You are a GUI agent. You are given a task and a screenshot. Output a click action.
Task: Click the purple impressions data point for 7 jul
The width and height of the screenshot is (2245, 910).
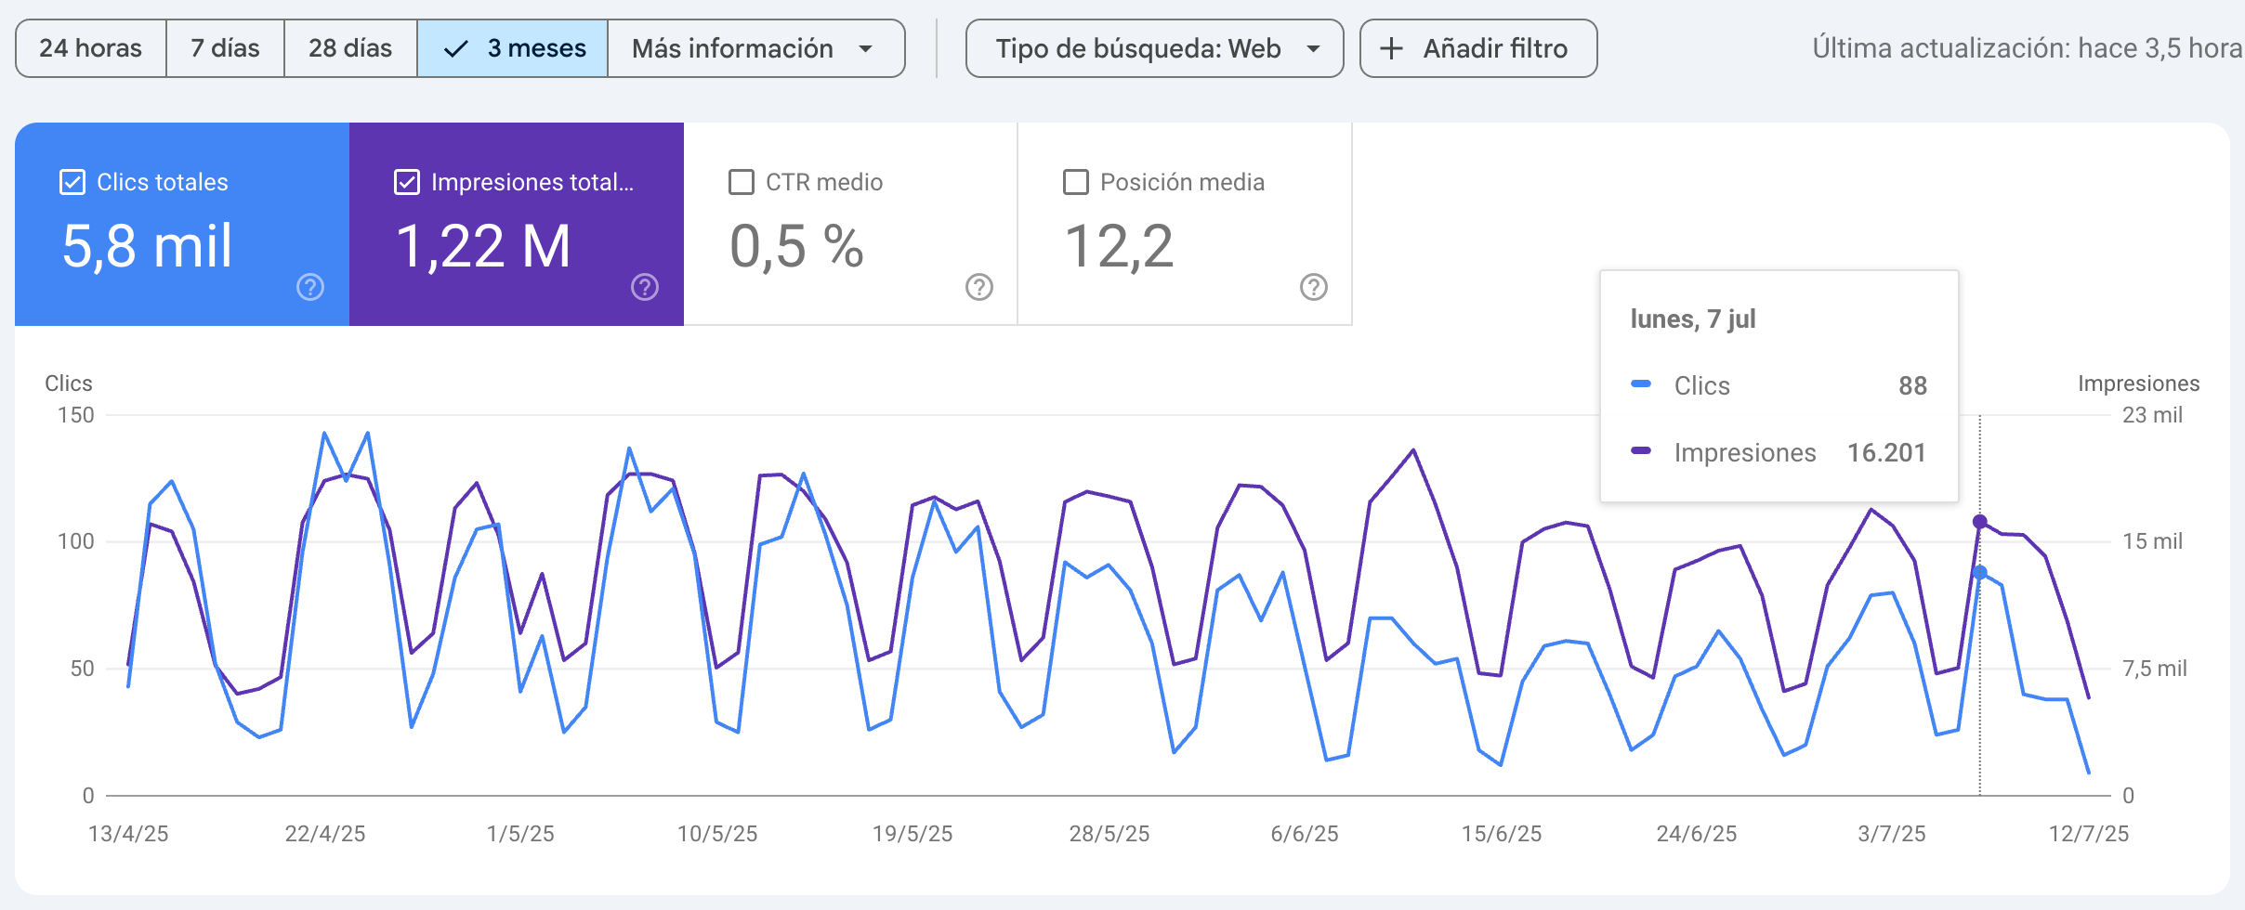tap(1980, 522)
